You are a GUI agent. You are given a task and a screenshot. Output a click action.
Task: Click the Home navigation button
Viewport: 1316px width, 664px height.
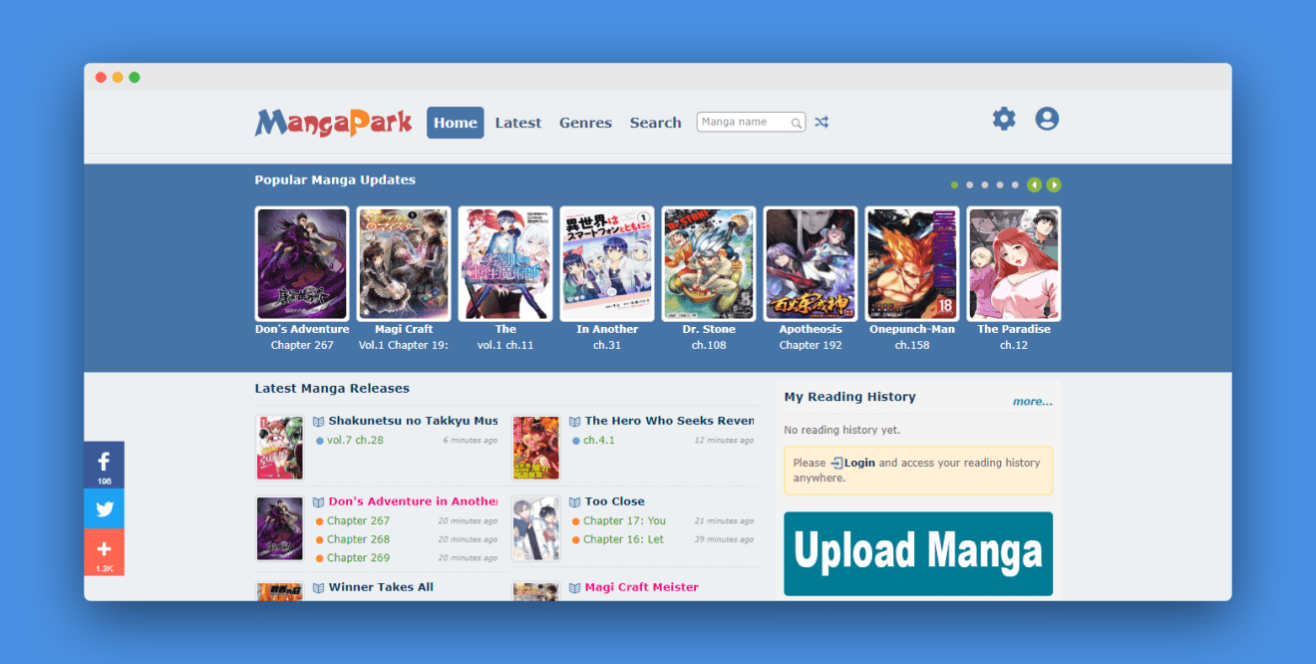[455, 123]
